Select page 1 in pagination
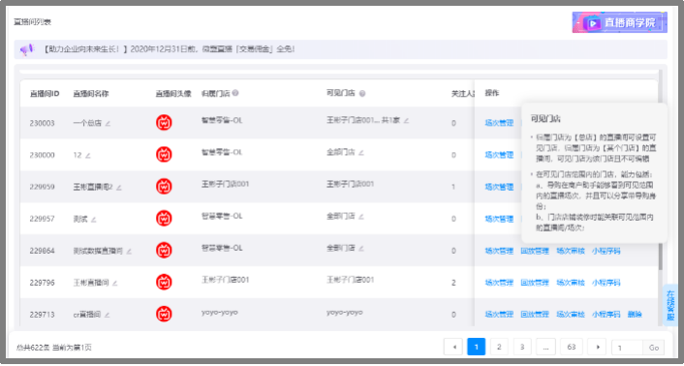Viewport: 684px width, 366px height. click(477, 347)
